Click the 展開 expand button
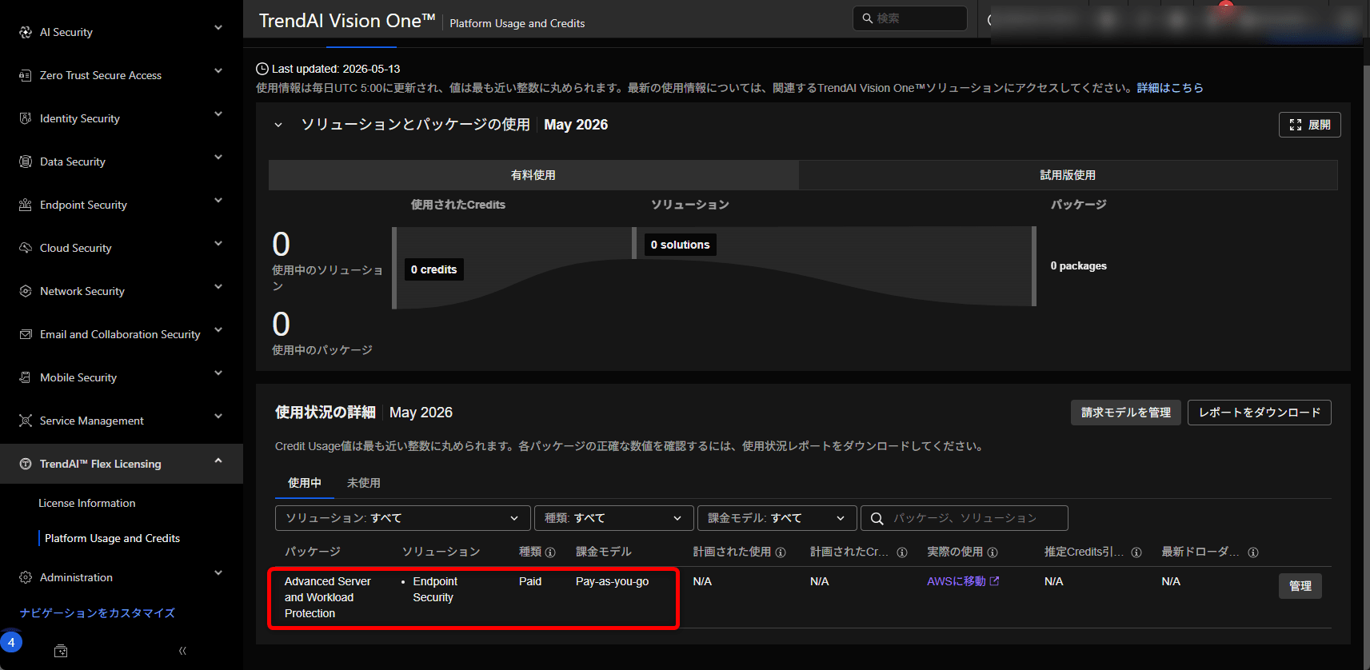Image resolution: width=1370 pixels, height=670 pixels. 1310,125
